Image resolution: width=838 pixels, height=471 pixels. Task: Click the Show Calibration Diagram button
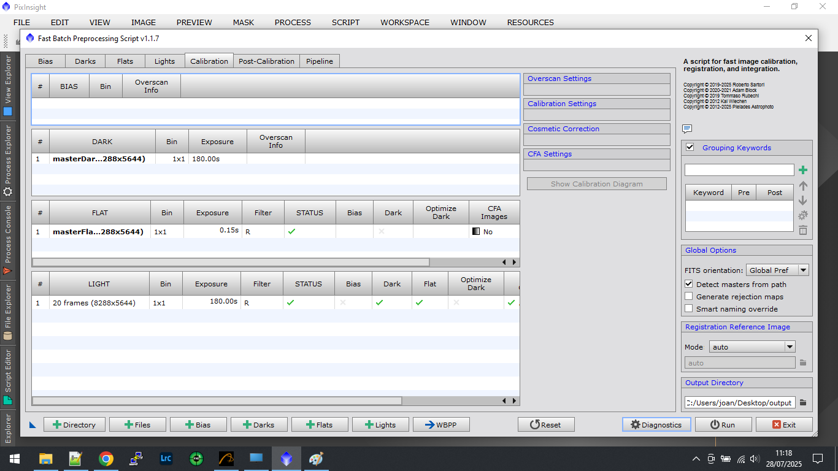(596, 184)
